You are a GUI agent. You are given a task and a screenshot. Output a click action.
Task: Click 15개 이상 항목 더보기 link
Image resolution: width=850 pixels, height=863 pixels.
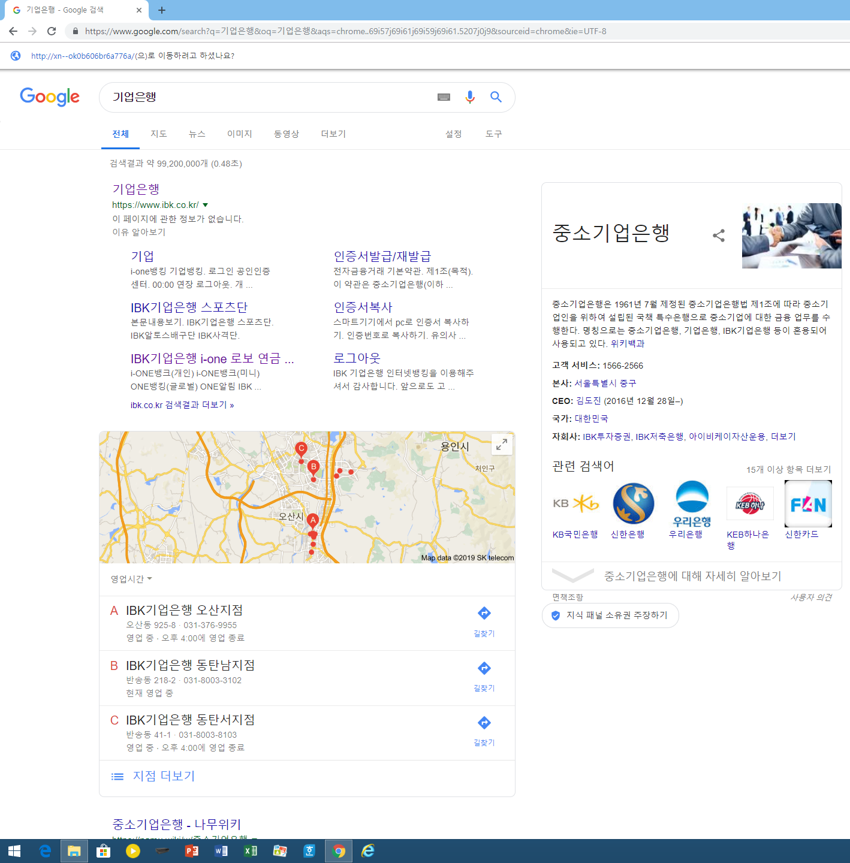(789, 469)
